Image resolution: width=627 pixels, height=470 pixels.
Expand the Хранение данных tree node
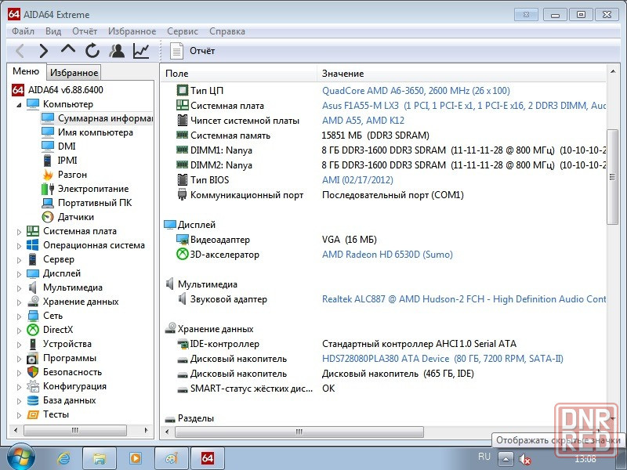(x=19, y=302)
